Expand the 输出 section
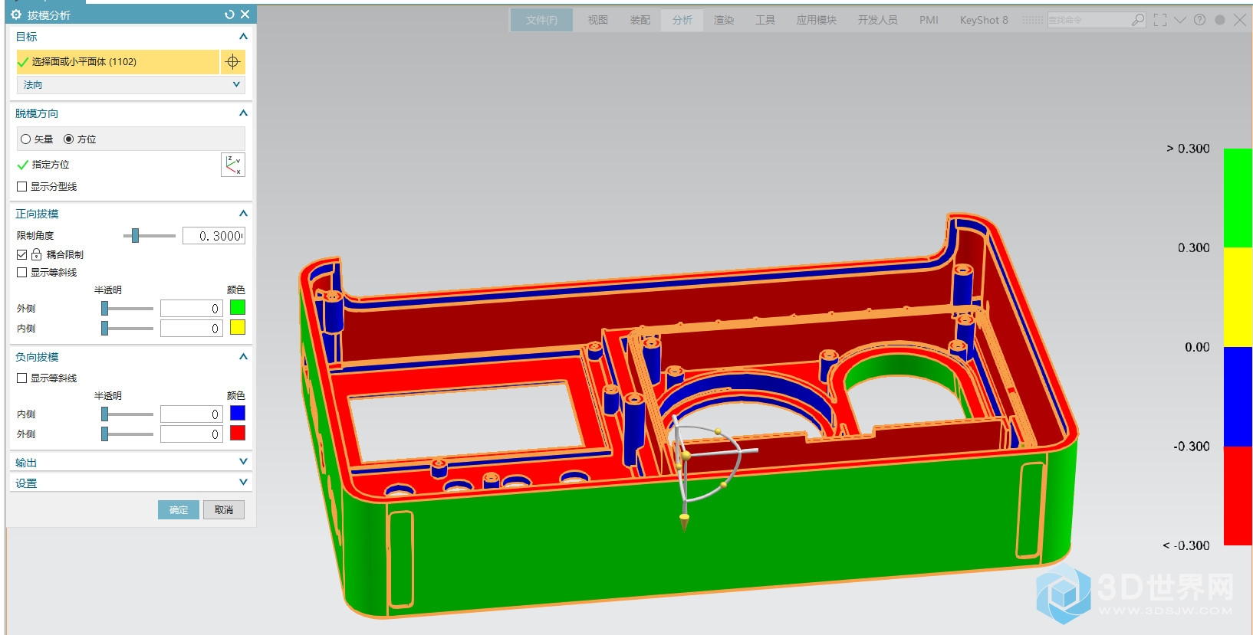This screenshot has height=635, width=1253. (243, 461)
